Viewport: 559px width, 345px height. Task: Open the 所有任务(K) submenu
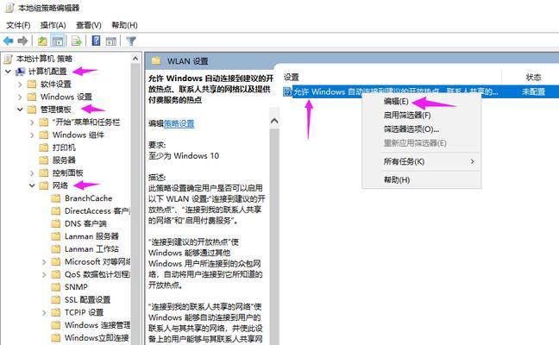coord(421,161)
